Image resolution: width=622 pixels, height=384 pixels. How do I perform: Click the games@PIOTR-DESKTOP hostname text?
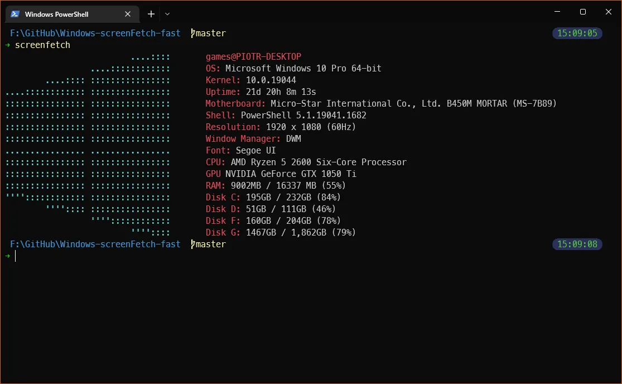pyautogui.click(x=253, y=57)
